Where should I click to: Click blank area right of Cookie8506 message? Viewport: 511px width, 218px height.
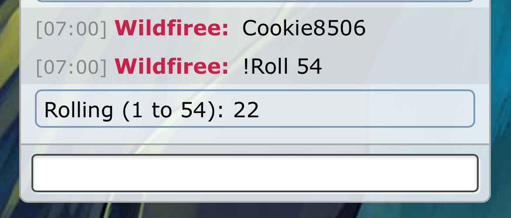coord(427,28)
